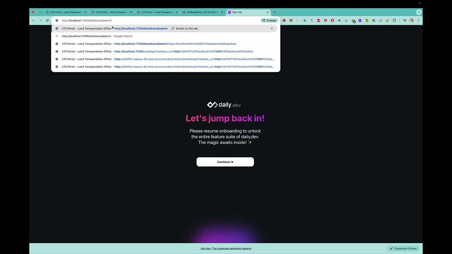The image size is (452, 254).
Task: Click in the address bar URL field
Action: point(159,20)
